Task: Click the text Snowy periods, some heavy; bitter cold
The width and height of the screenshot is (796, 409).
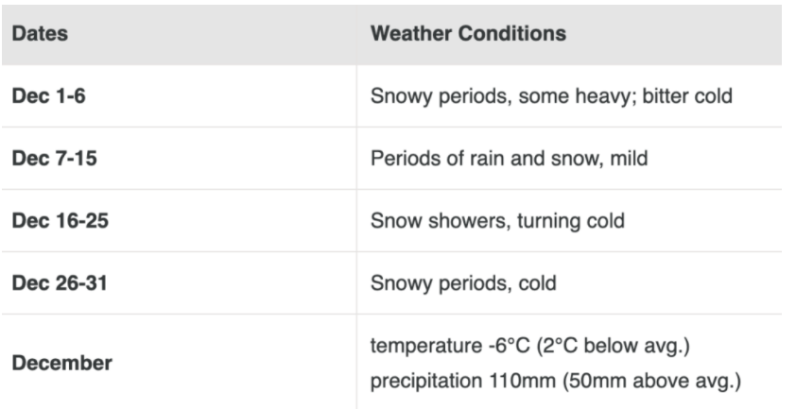Action: [x=551, y=96]
